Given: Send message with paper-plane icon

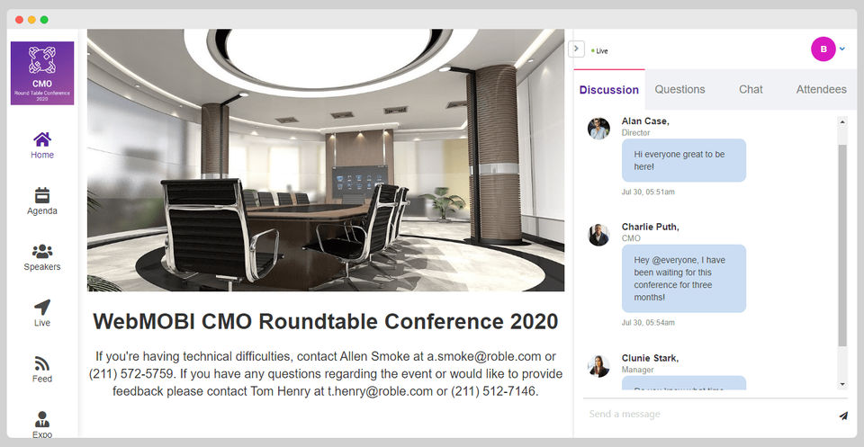Looking at the screenshot, I should point(843,416).
